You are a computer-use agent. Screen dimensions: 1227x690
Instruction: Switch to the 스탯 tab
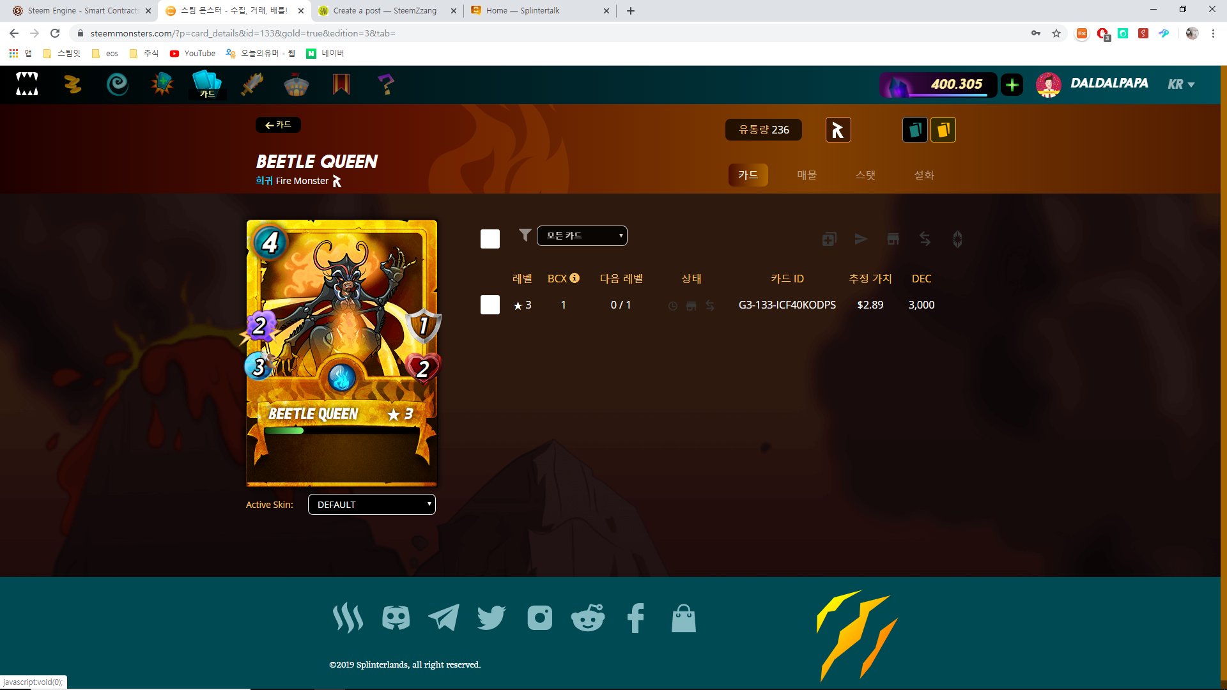pos(866,174)
